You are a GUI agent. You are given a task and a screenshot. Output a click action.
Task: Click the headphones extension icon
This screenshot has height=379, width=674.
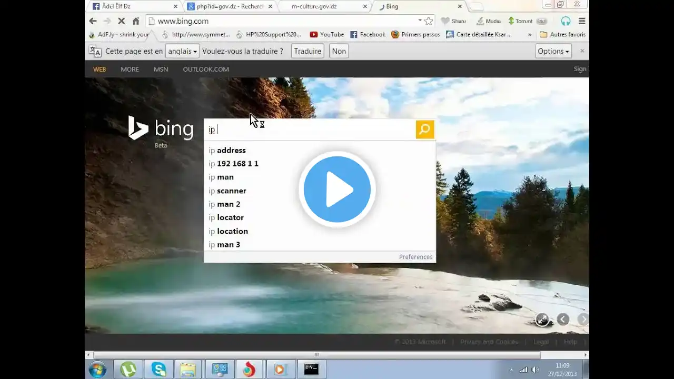(x=566, y=21)
